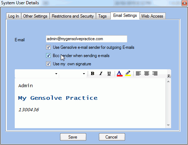Expand toolbar overflow options arrow
188x145 pixels.
click(169, 76)
